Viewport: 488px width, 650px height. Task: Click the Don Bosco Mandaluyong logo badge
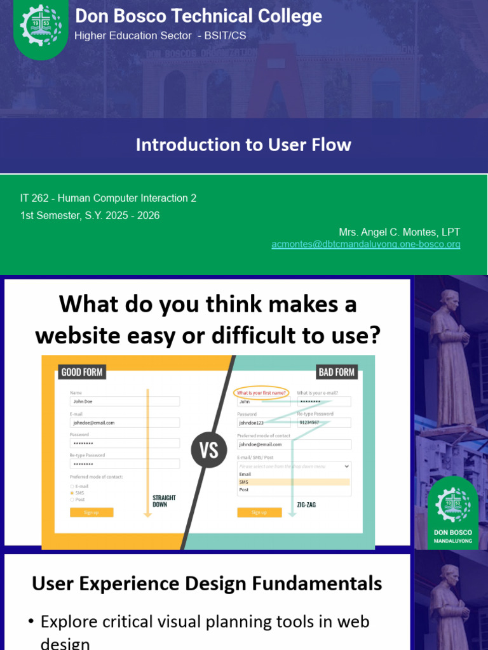[452, 513]
